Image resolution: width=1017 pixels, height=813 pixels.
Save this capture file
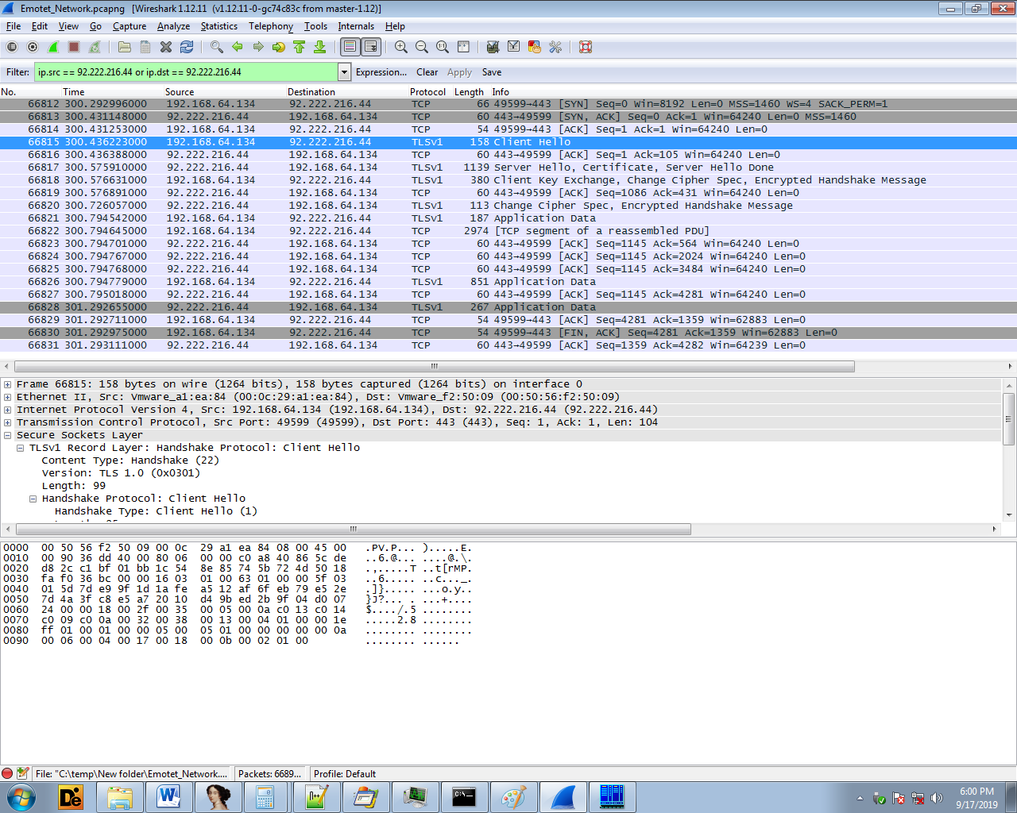tap(145, 47)
